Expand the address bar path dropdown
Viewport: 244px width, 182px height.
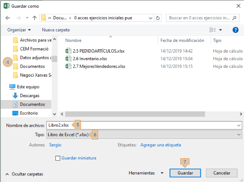[150, 18]
